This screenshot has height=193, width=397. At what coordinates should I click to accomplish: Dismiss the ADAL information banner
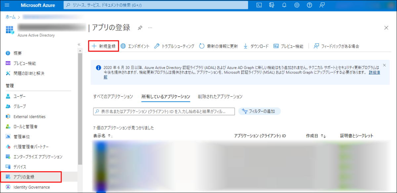pos(384,65)
